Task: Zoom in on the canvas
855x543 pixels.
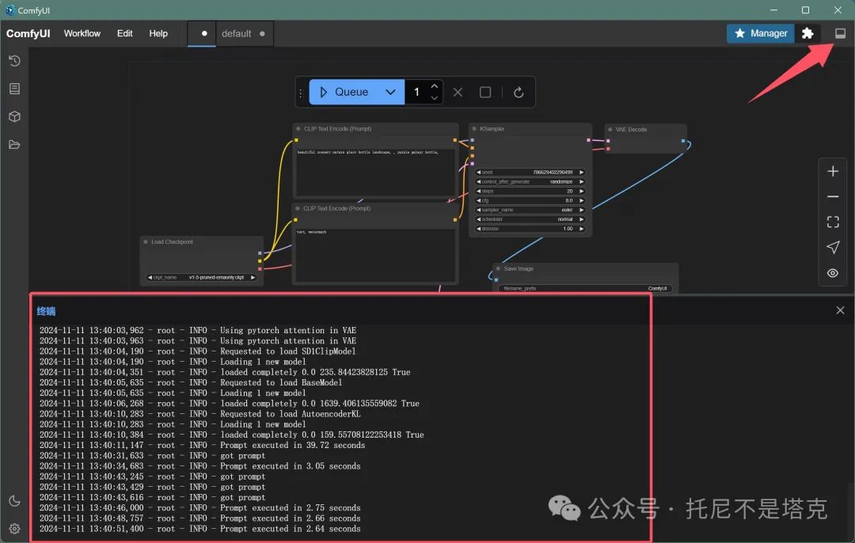Action: pyautogui.click(x=833, y=171)
